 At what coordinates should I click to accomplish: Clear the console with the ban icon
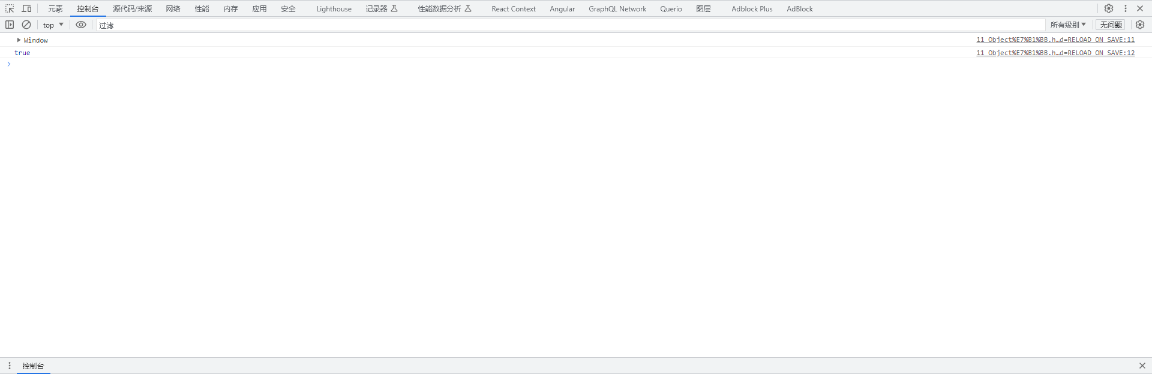(x=26, y=25)
